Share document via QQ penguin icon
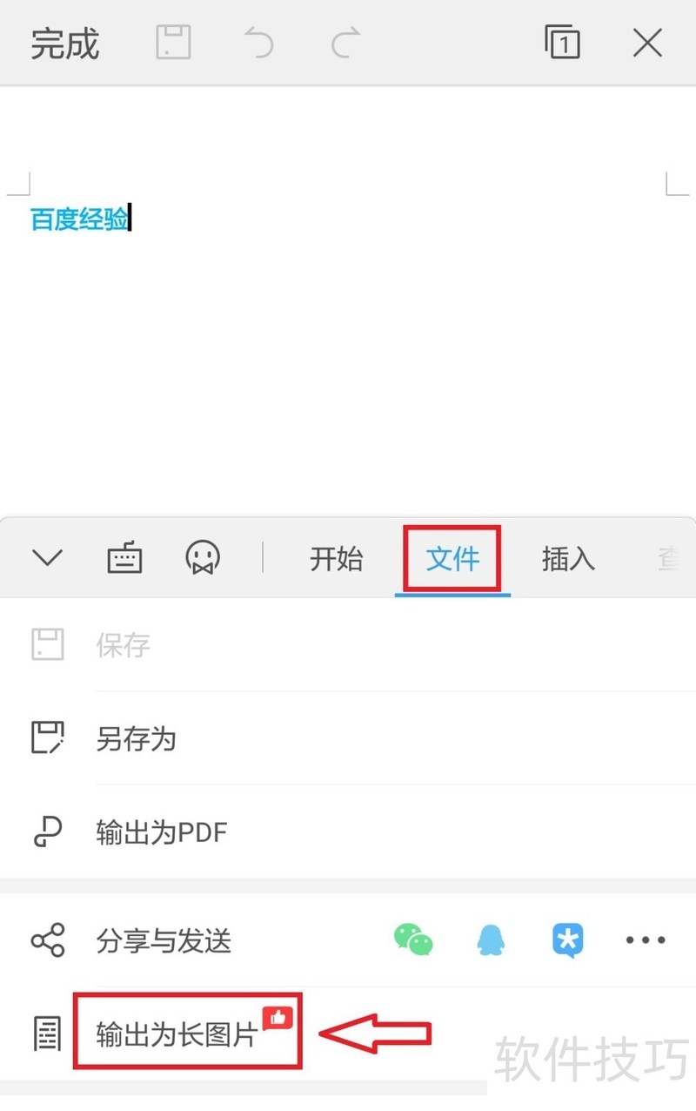 point(492,940)
